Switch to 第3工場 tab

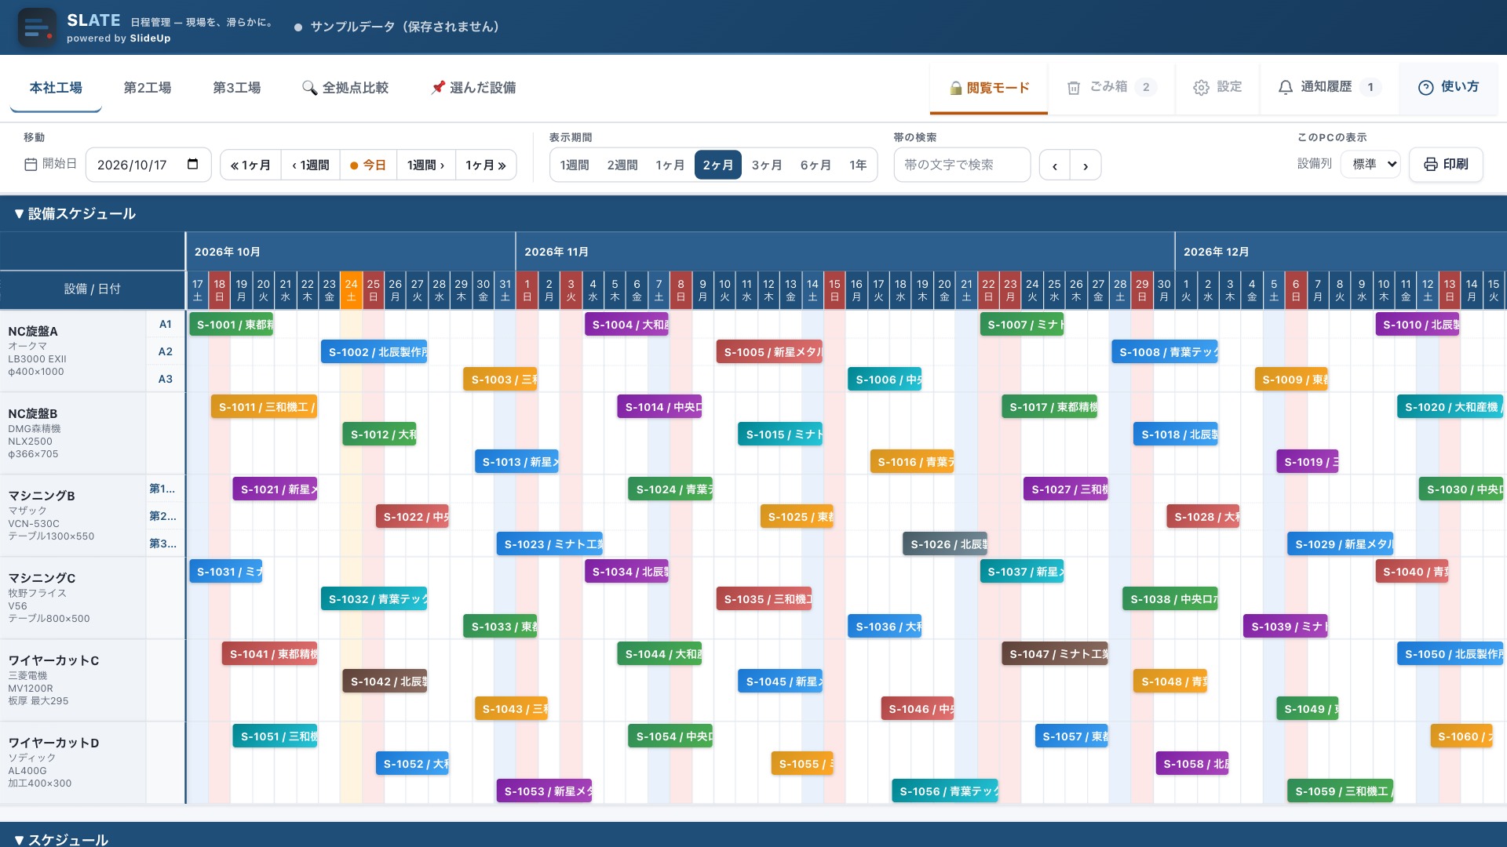coord(237,88)
